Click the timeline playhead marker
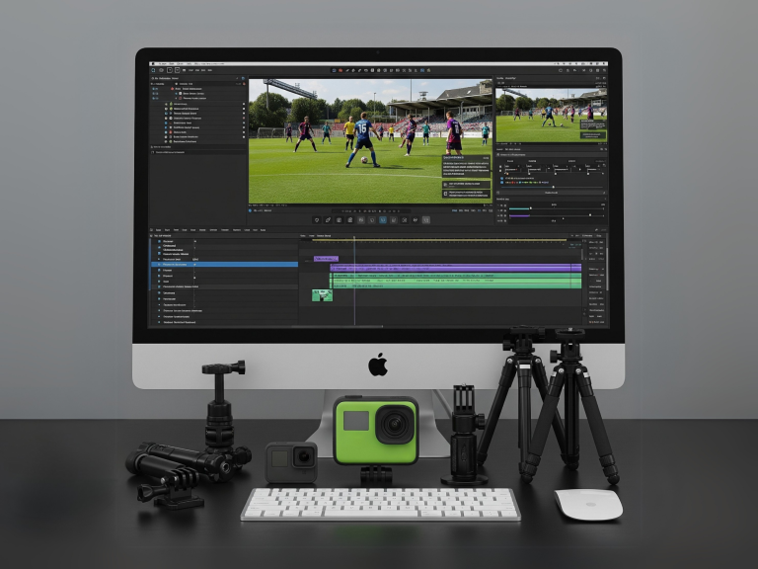 coord(354,238)
